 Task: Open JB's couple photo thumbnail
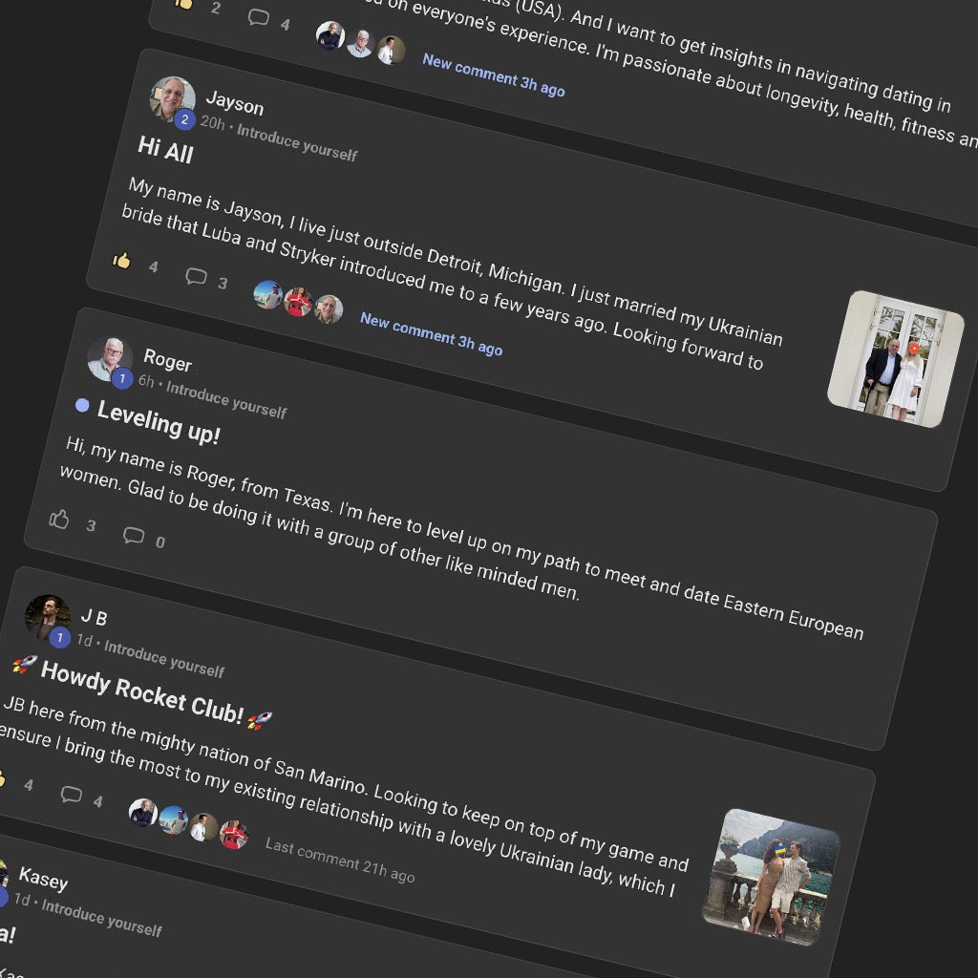tap(771, 877)
